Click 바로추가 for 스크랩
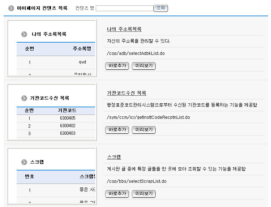The image size is (271, 207). pyautogui.click(x=117, y=194)
